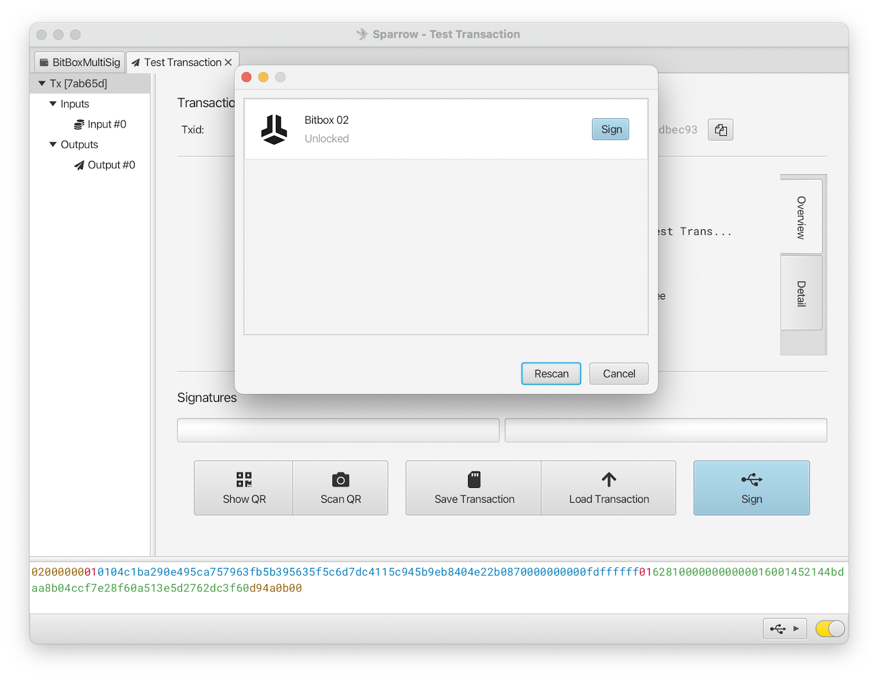Click the 'Unlocked' device status text

[326, 138]
